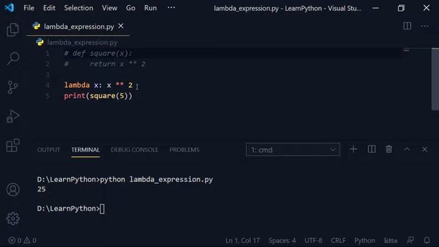Screen dimensions: 439x247
Task: Click the terminal prompt D:\LearnPython>
Action: click(69, 209)
